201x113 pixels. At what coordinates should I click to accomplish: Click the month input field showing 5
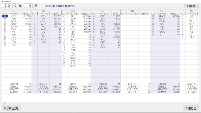click(x=28, y=6)
